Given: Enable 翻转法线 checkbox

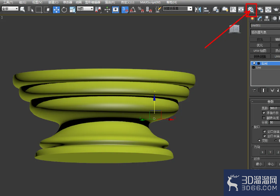Looking at the screenshot, I should (263, 118).
